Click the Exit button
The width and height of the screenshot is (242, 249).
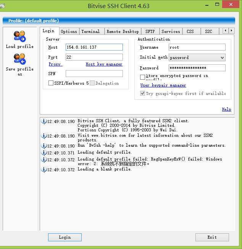point(212,237)
